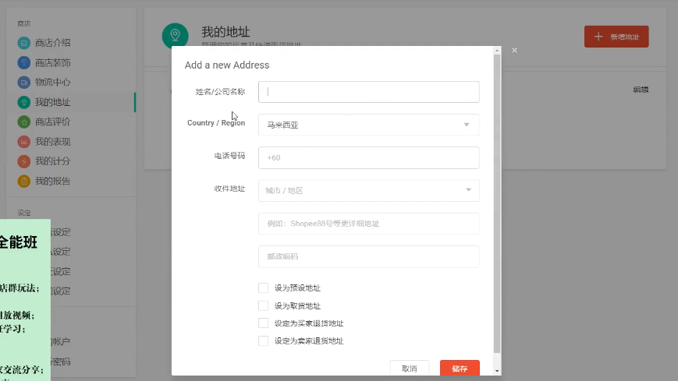678x381 pixels.
Task: Enable the 设为取货地址 checkbox
Action: click(264, 305)
